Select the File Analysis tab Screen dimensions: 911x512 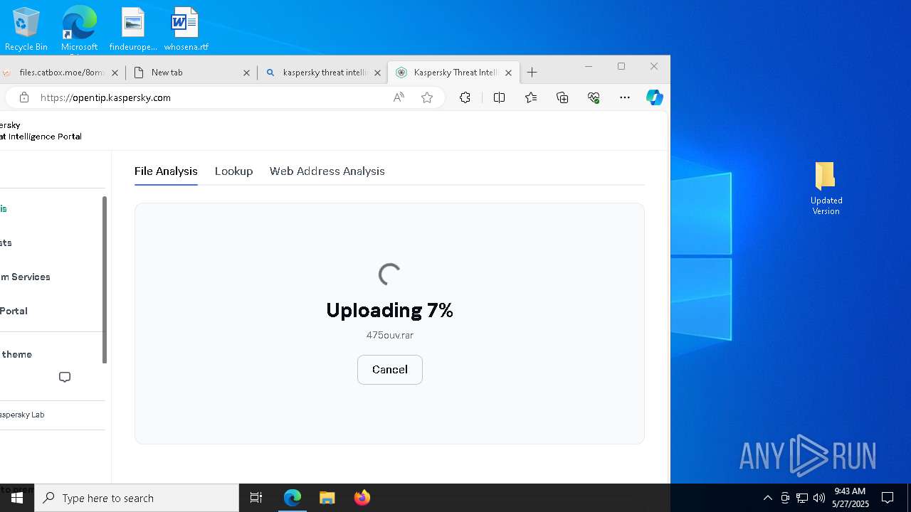[x=166, y=171]
